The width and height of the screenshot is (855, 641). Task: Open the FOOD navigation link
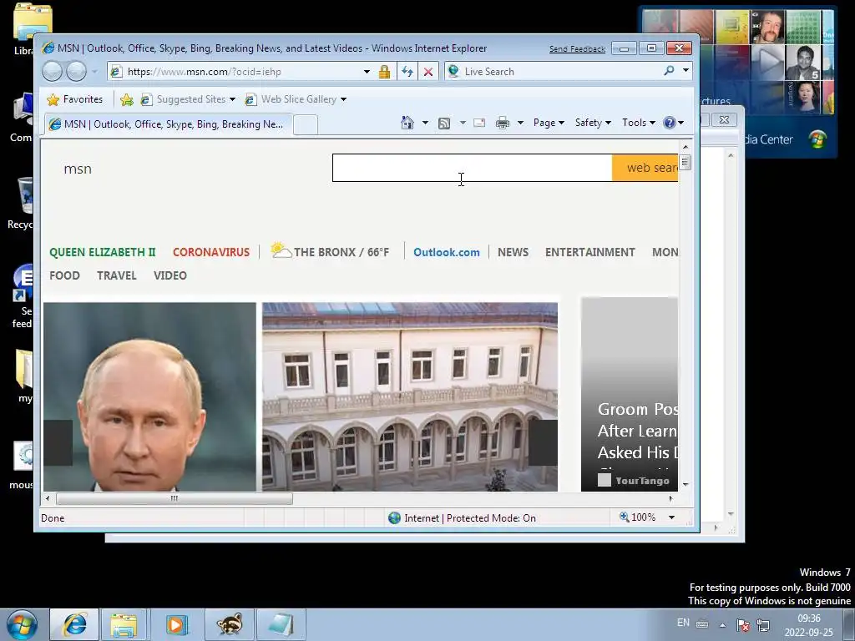click(64, 275)
